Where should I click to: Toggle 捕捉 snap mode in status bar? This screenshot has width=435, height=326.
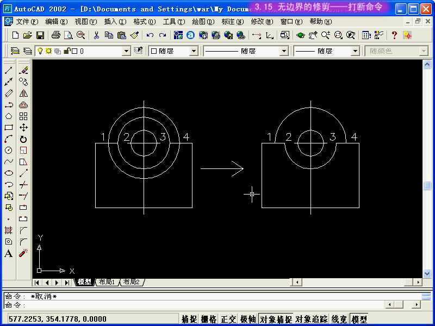pos(189,319)
